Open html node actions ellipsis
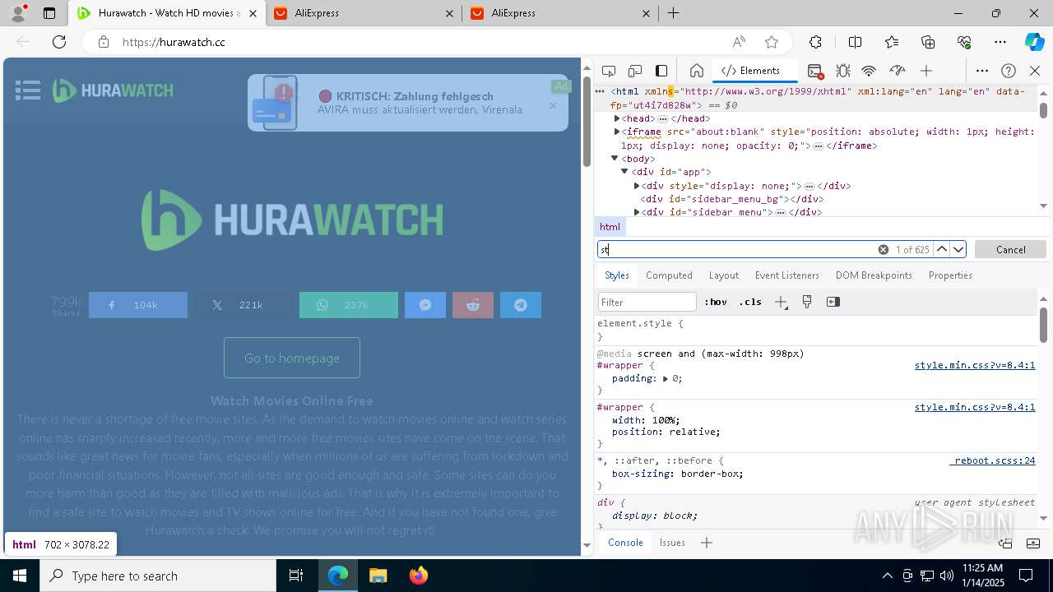Viewport: 1053px width, 592px height. click(601, 92)
